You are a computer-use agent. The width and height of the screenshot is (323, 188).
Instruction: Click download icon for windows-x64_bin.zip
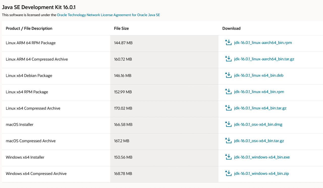(x=228, y=173)
